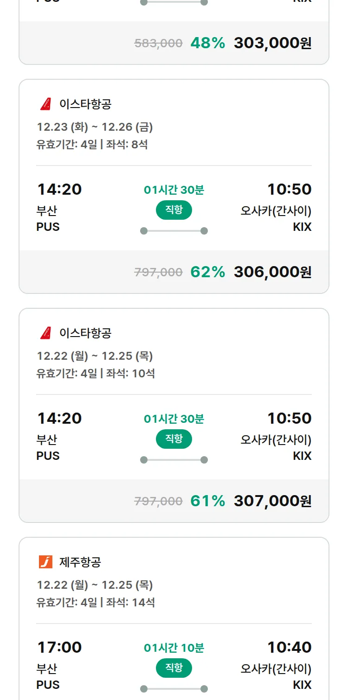Click the 직항 badge on the 307,000원 flight
The width and height of the screenshot is (348, 700).
pyautogui.click(x=174, y=439)
